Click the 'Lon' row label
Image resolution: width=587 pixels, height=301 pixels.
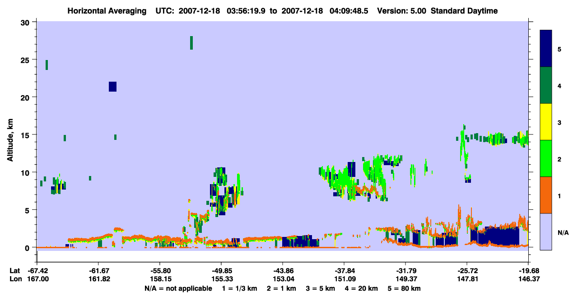click(x=16, y=279)
